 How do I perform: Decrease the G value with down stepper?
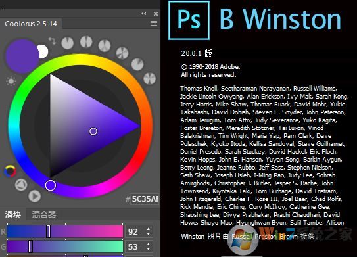(149, 249)
